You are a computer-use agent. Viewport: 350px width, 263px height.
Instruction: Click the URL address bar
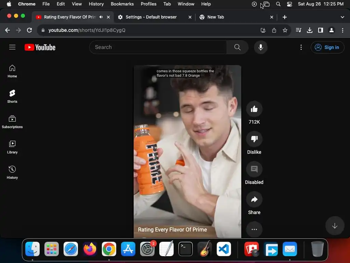point(147,30)
